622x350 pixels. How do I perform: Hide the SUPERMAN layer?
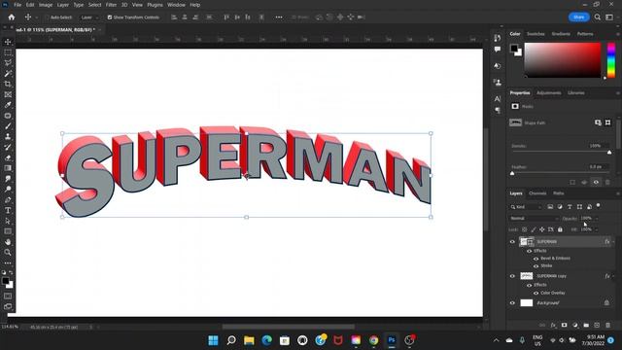[x=512, y=242]
